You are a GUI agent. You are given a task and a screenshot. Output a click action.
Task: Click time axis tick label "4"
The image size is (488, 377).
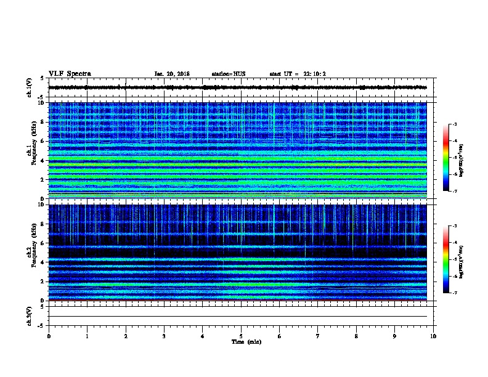[203, 336]
